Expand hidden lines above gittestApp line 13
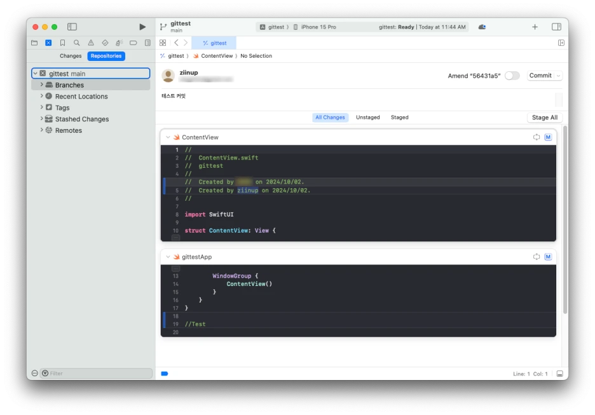Viewport: 595px width, 415px height. tap(175, 268)
